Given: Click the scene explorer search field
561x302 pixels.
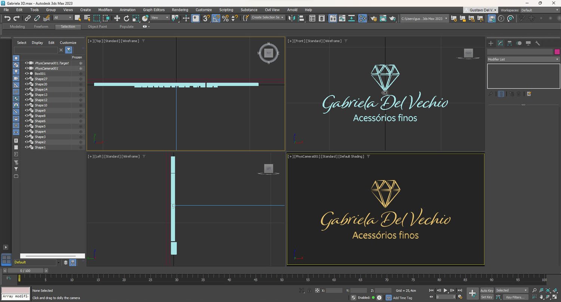Looking at the screenshot, I should coord(36,50).
